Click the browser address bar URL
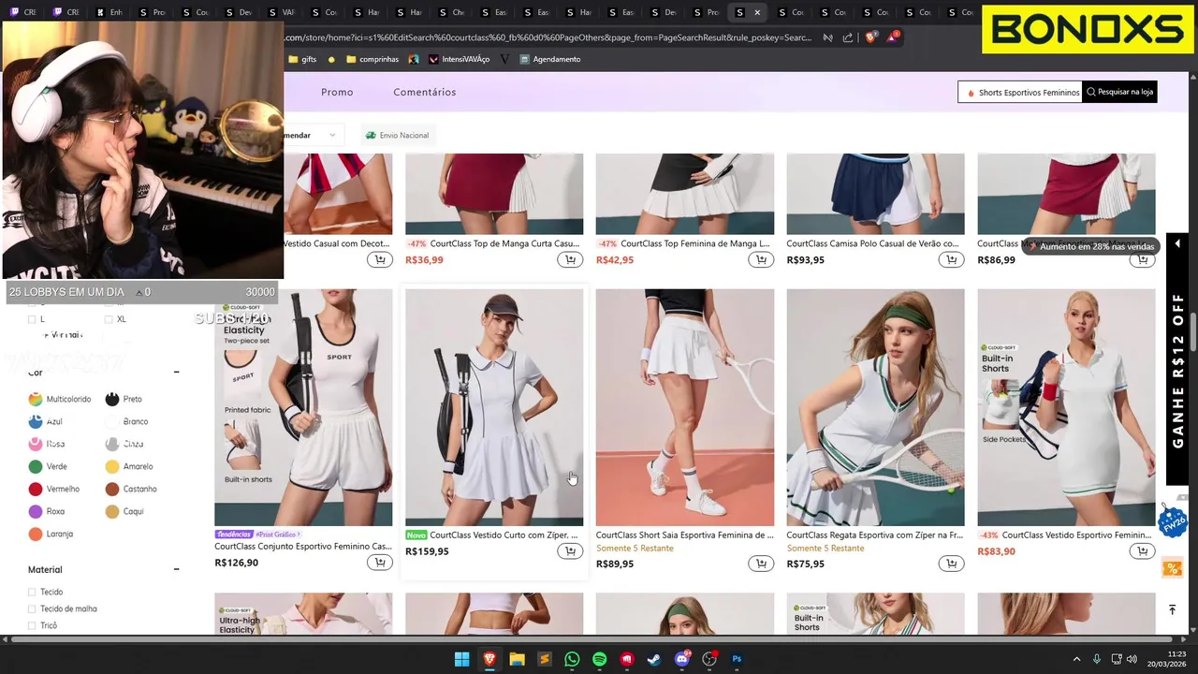This screenshot has height=674, width=1198. [548, 37]
